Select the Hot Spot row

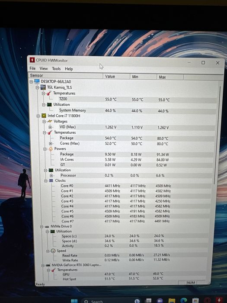[x=134, y=279]
